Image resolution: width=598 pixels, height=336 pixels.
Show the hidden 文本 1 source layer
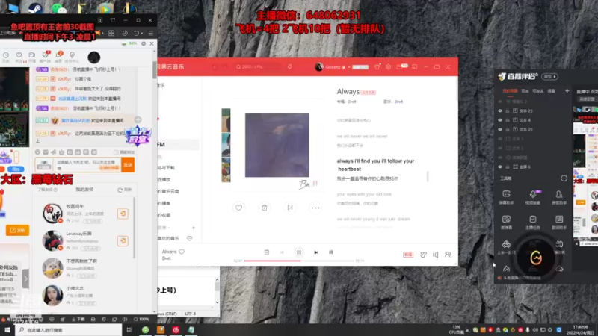tap(500, 139)
